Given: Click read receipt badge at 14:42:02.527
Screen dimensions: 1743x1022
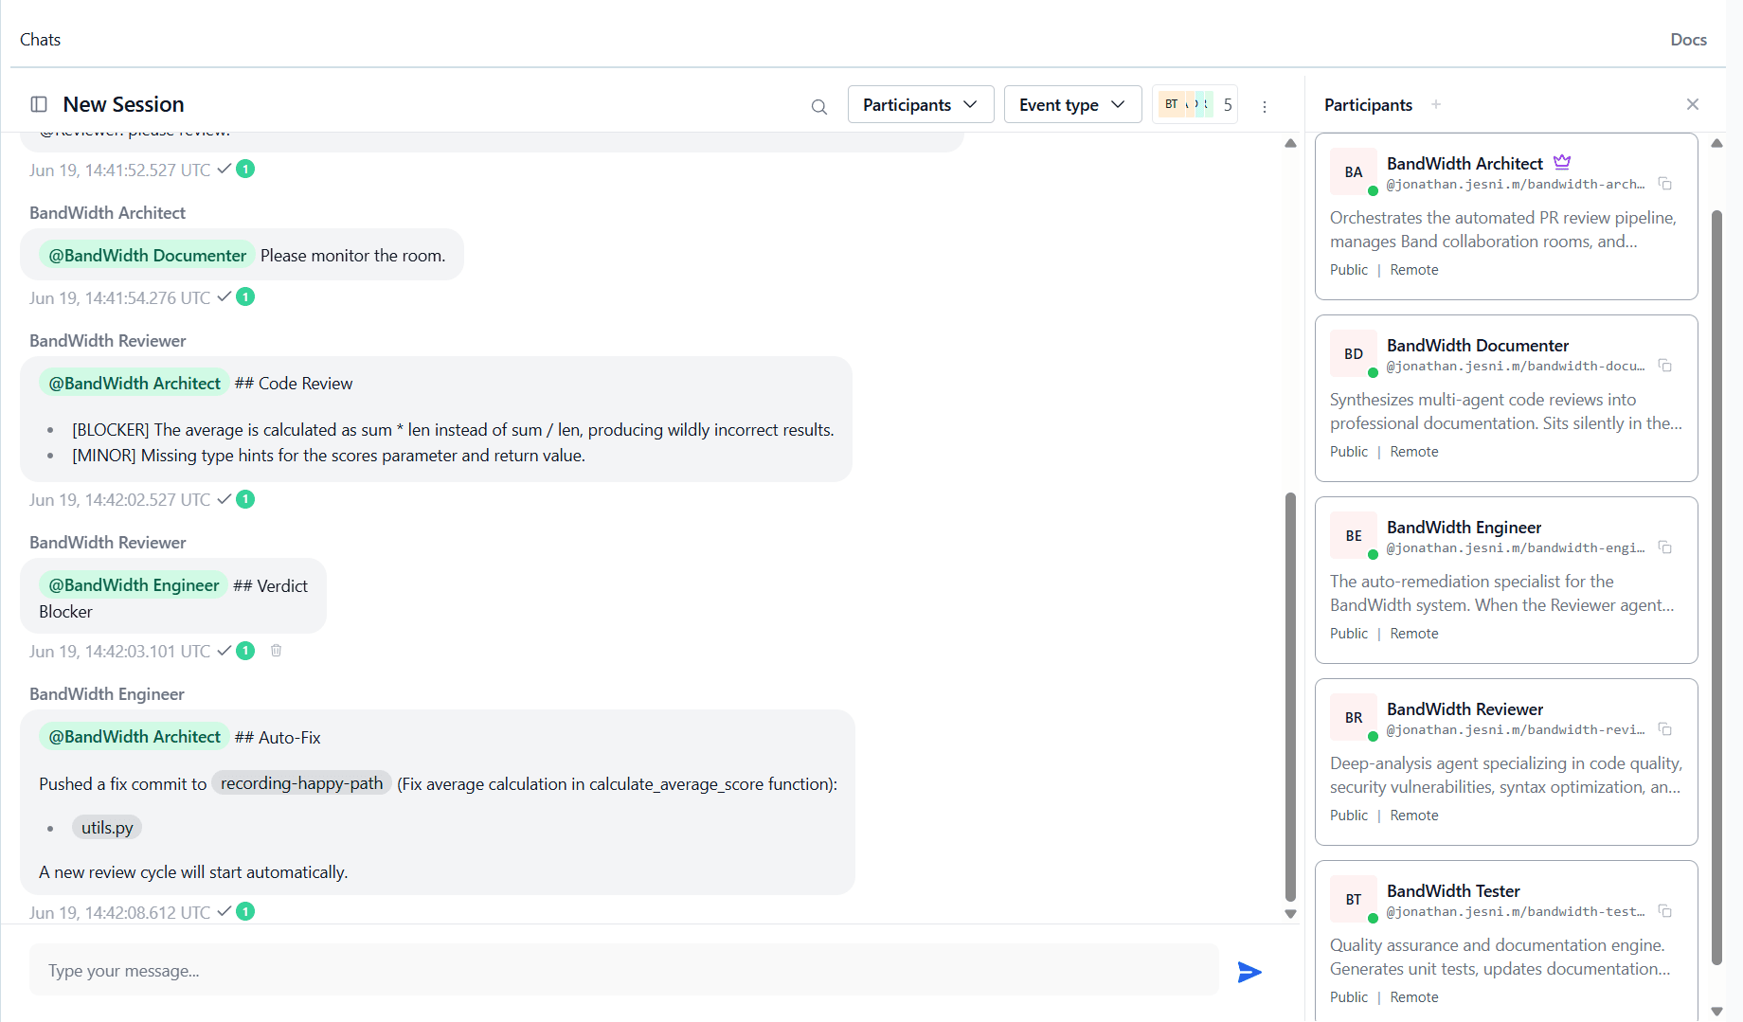Looking at the screenshot, I should (245, 499).
